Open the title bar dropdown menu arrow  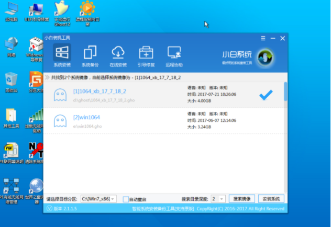point(263,38)
